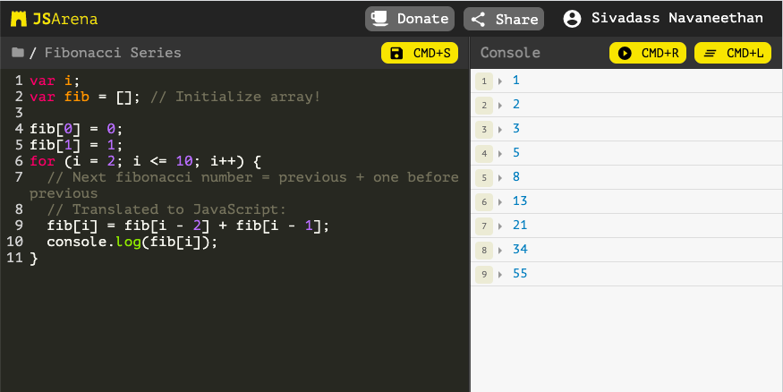Click the 'var i;' code on line 1
Viewport: 783px width, 392px height.
[55, 81]
